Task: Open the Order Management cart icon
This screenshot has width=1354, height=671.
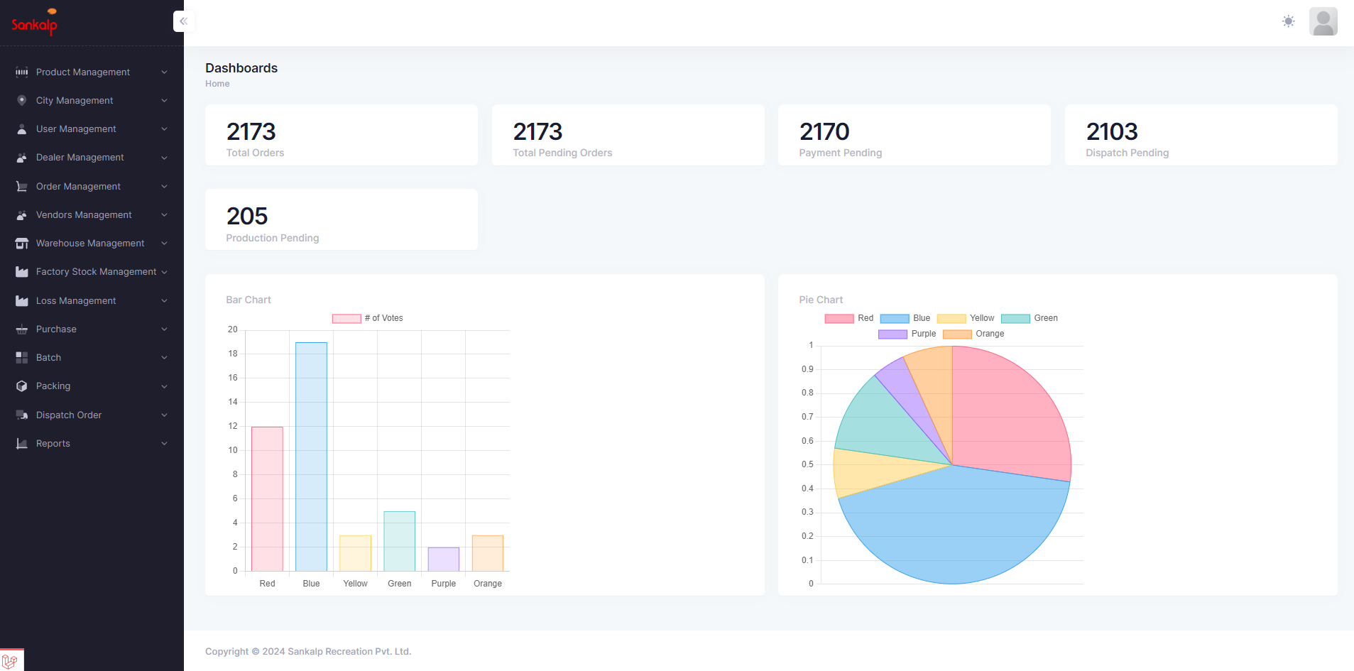Action: pos(22,186)
